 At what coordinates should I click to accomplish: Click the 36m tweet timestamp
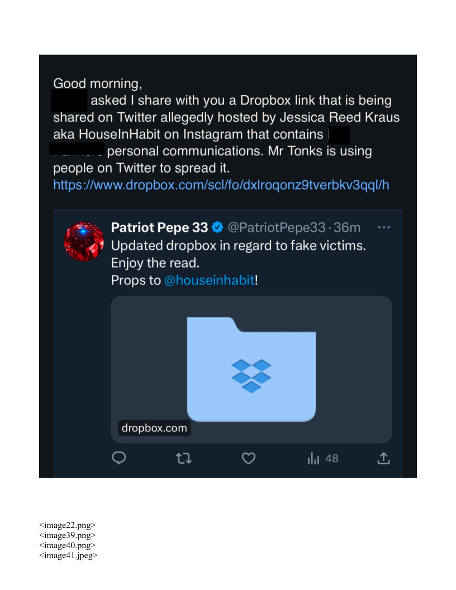tap(347, 228)
